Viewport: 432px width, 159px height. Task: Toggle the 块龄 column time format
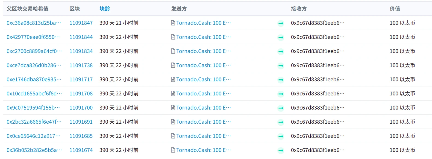105,9
